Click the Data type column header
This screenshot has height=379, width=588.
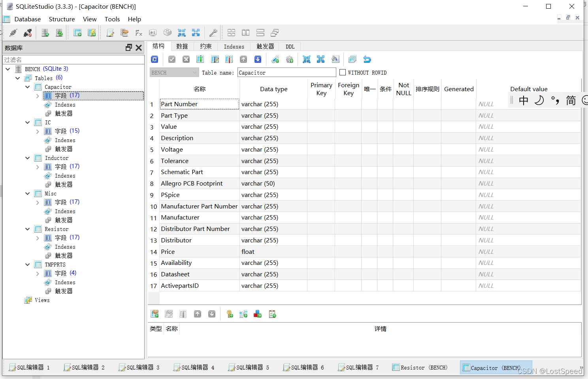coord(273,89)
